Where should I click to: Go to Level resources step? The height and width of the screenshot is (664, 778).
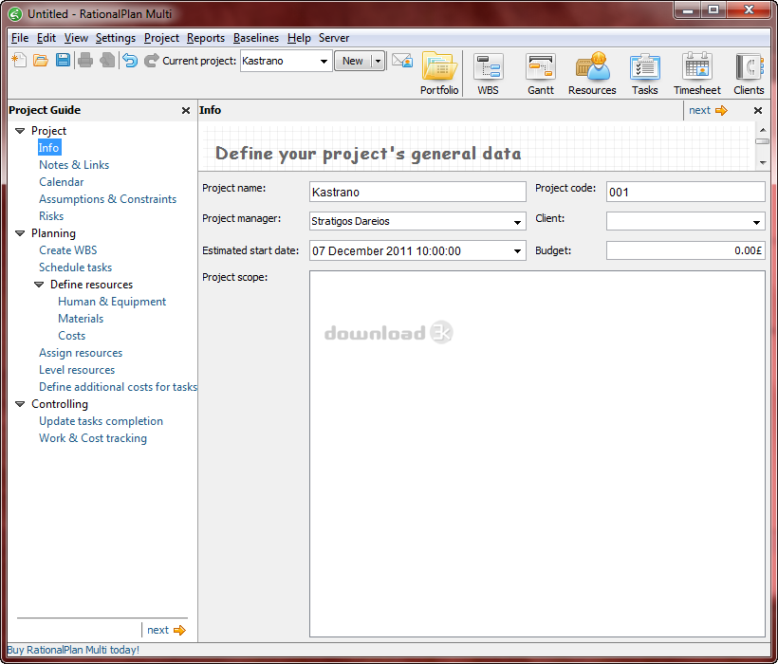click(x=77, y=370)
